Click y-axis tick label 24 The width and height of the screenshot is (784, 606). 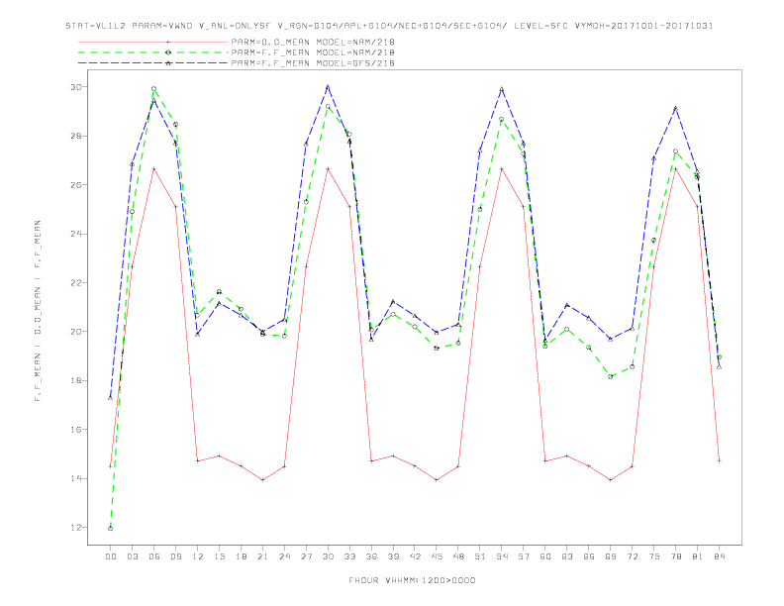click(75, 234)
